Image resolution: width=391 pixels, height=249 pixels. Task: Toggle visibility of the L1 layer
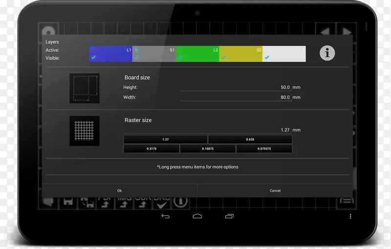click(93, 57)
